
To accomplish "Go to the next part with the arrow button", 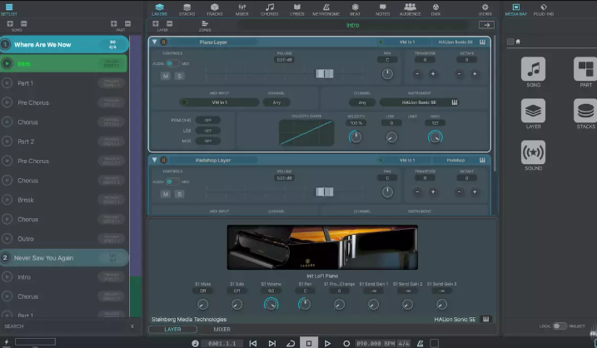I will pos(486,25).
